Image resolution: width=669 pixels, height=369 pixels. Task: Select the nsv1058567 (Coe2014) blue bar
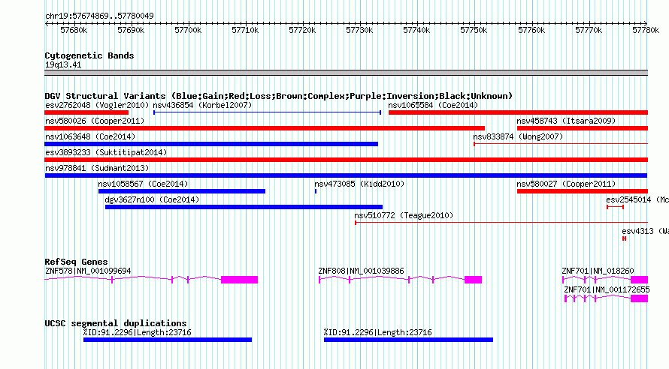coord(182,191)
